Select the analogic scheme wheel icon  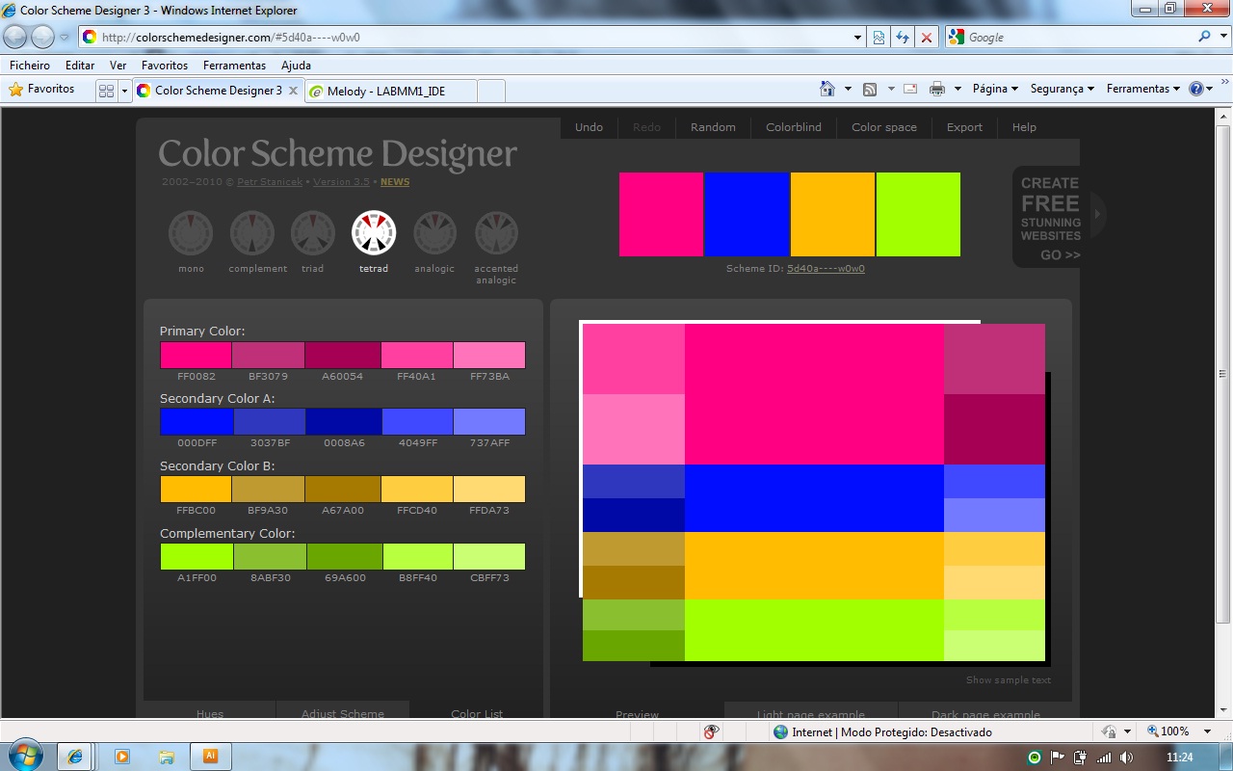click(435, 233)
